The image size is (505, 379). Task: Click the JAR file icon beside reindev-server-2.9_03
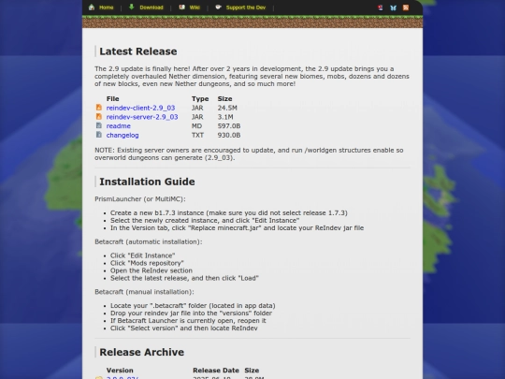[99, 116]
